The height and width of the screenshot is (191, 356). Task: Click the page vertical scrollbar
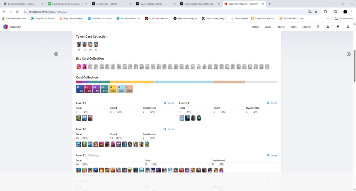pos(354,66)
